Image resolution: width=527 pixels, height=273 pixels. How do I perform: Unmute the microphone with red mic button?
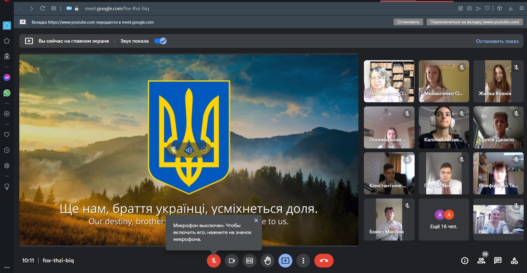click(x=214, y=260)
